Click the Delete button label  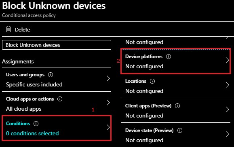click(22, 29)
